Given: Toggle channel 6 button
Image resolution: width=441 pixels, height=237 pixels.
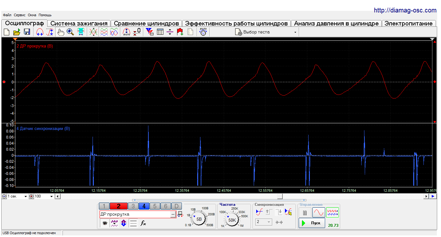Looking at the screenshot, I should tap(166, 206).
